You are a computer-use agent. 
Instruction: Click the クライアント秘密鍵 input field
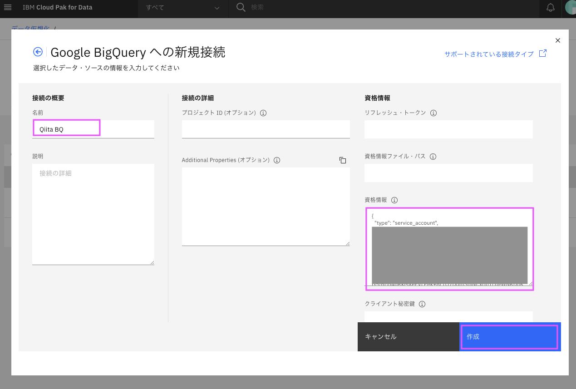click(x=448, y=317)
